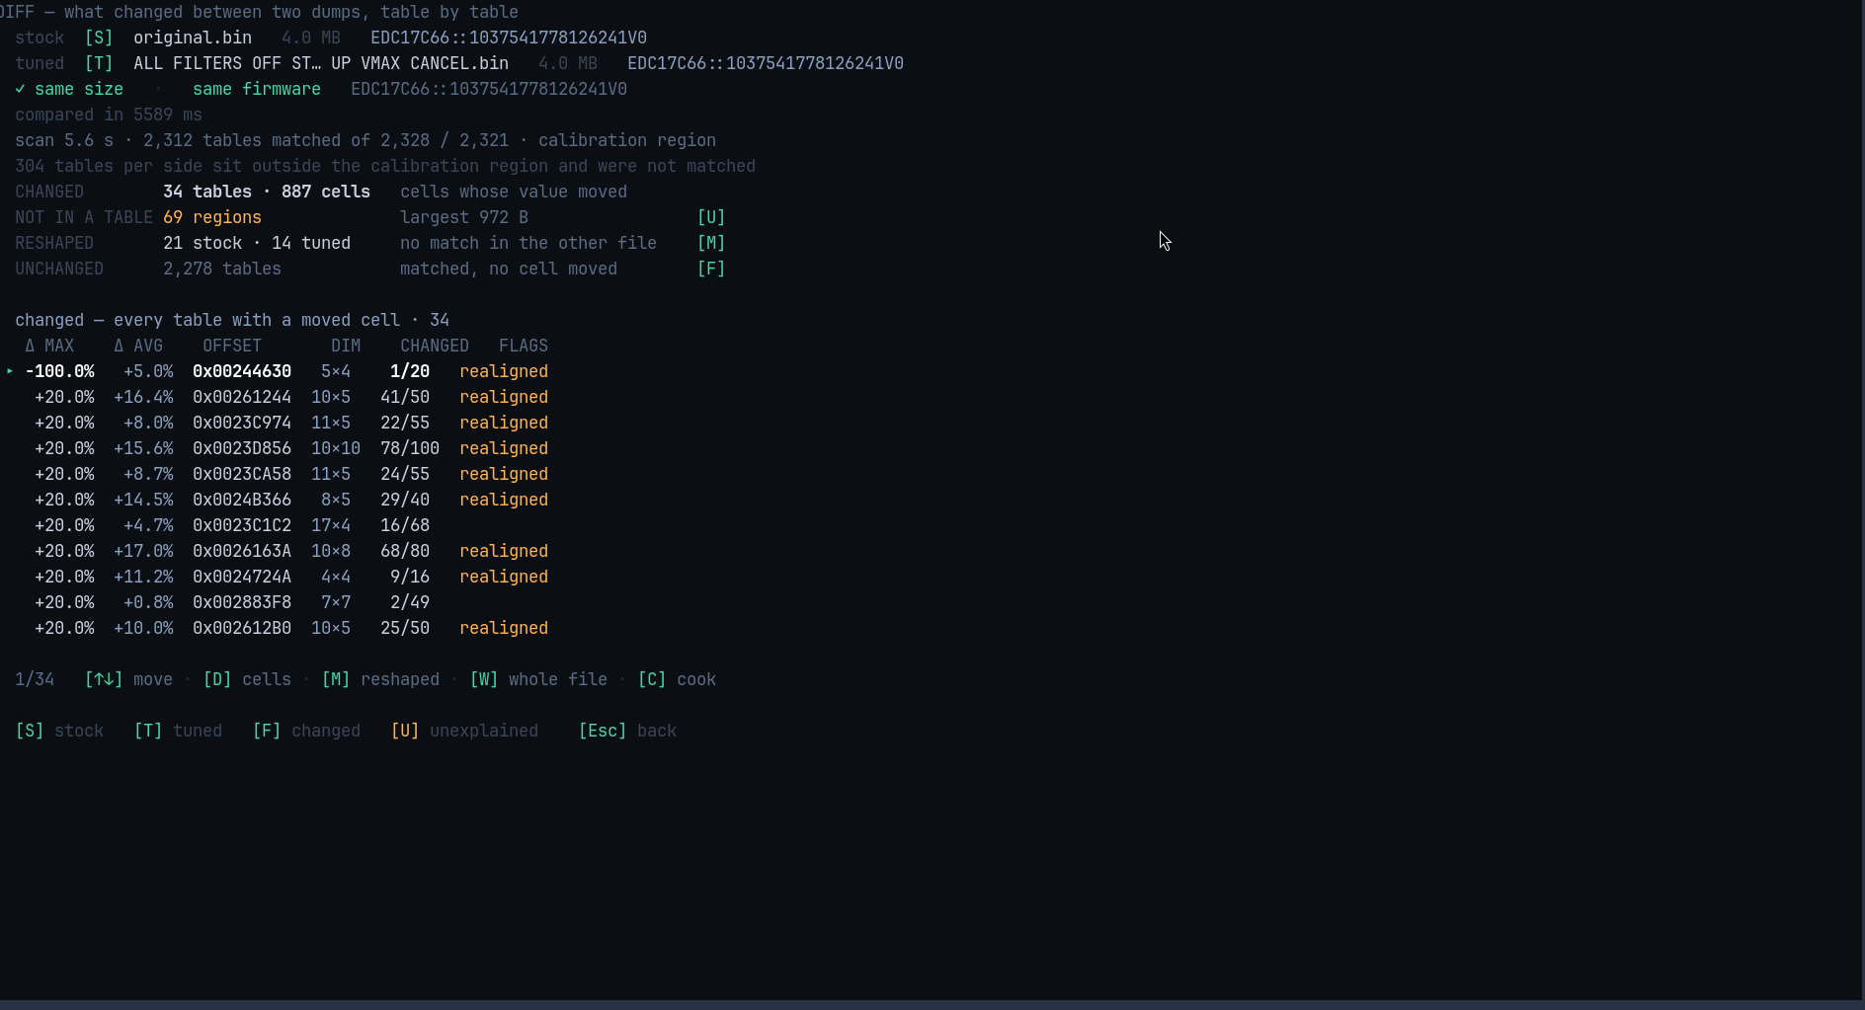1865x1010 pixels.
Task: Go back with [Esc] back
Action: [627, 731]
